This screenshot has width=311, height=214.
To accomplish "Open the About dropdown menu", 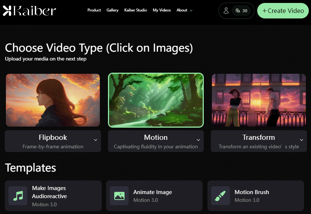I will (x=184, y=10).
